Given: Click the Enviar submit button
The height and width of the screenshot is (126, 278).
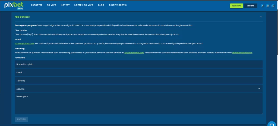Looking at the screenshot, I should pyautogui.click(x=21, y=119).
